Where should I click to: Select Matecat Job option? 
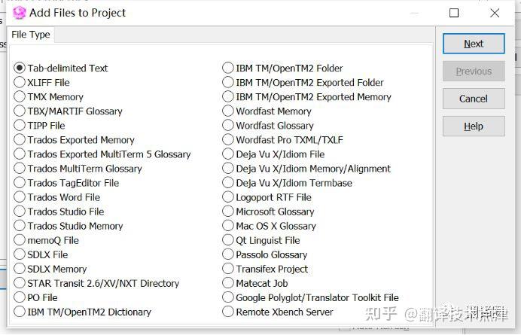tap(228, 283)
